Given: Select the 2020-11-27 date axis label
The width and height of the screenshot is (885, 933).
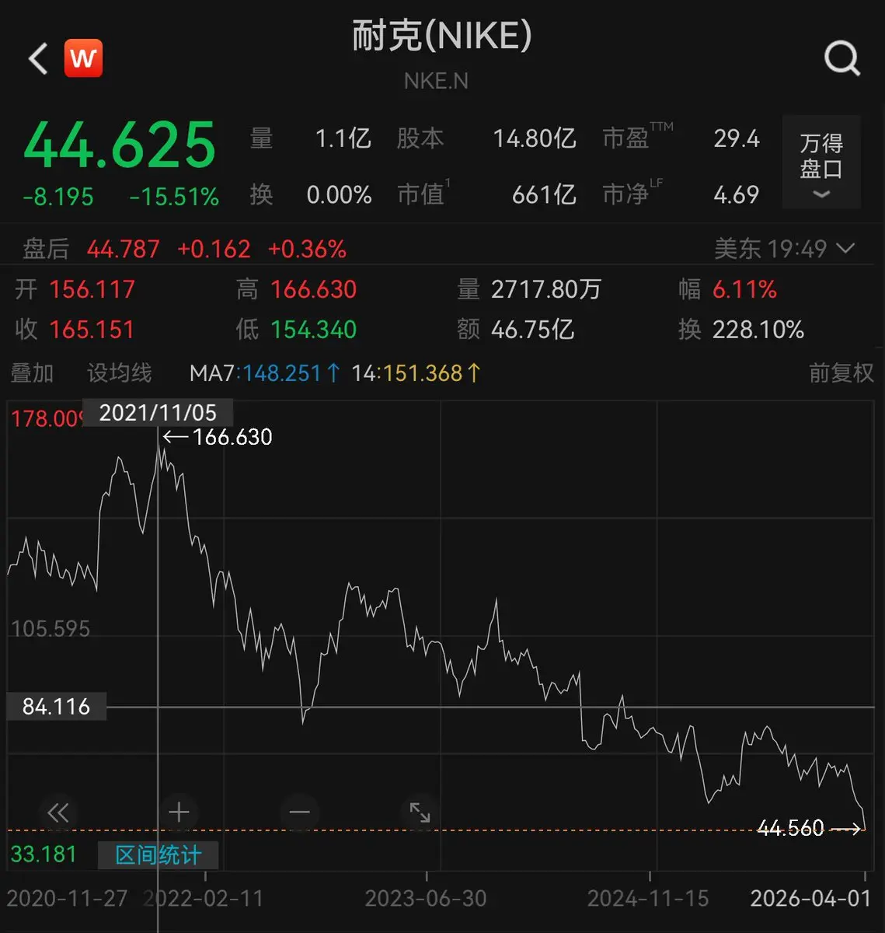Looking at the screenshot, I should click(67, 899).
